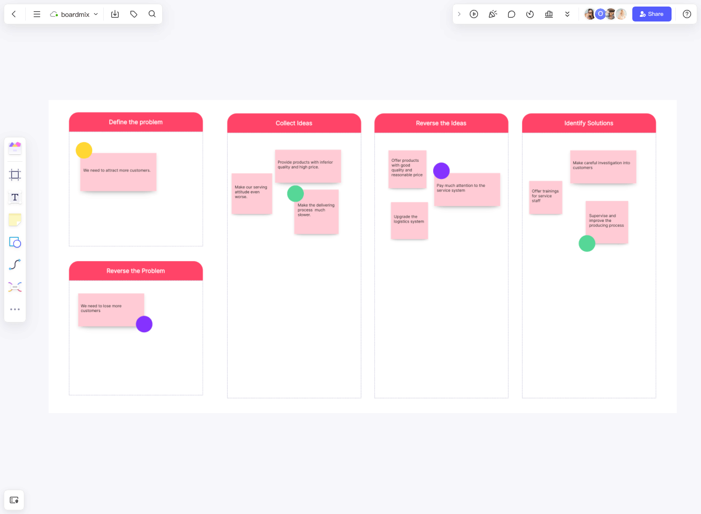
Task: Open the templates library icon
Action: coord(15,148)
